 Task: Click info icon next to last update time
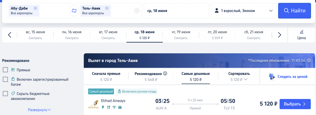tap(309, 60)
